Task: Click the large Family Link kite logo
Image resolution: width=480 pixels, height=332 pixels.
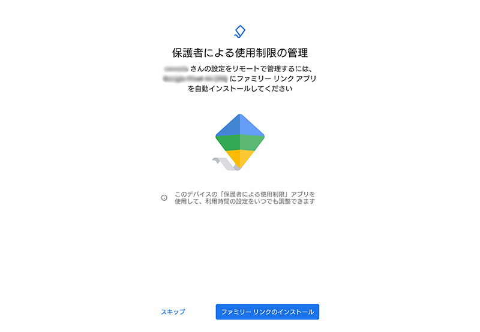Action: [x=238, y=142]
